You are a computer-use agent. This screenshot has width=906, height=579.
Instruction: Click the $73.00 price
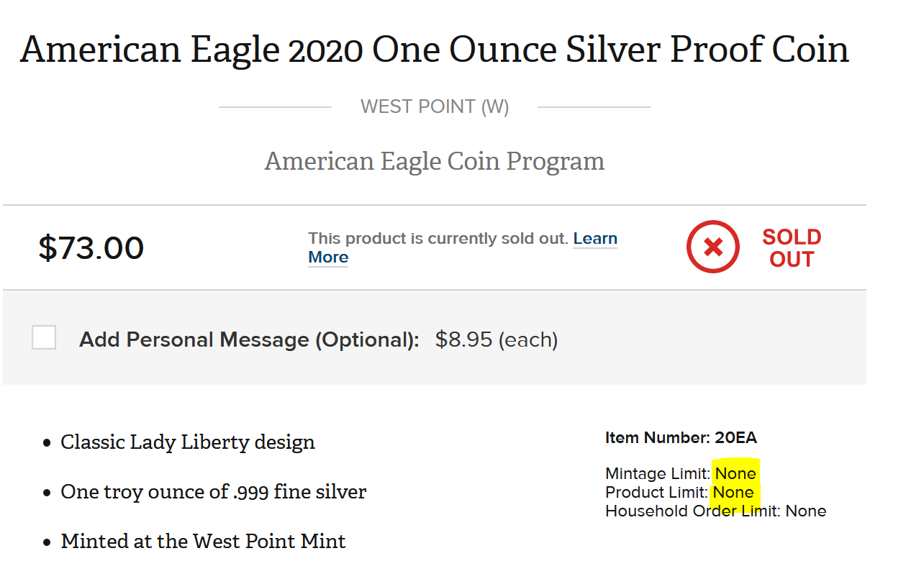tap(91, 248)
